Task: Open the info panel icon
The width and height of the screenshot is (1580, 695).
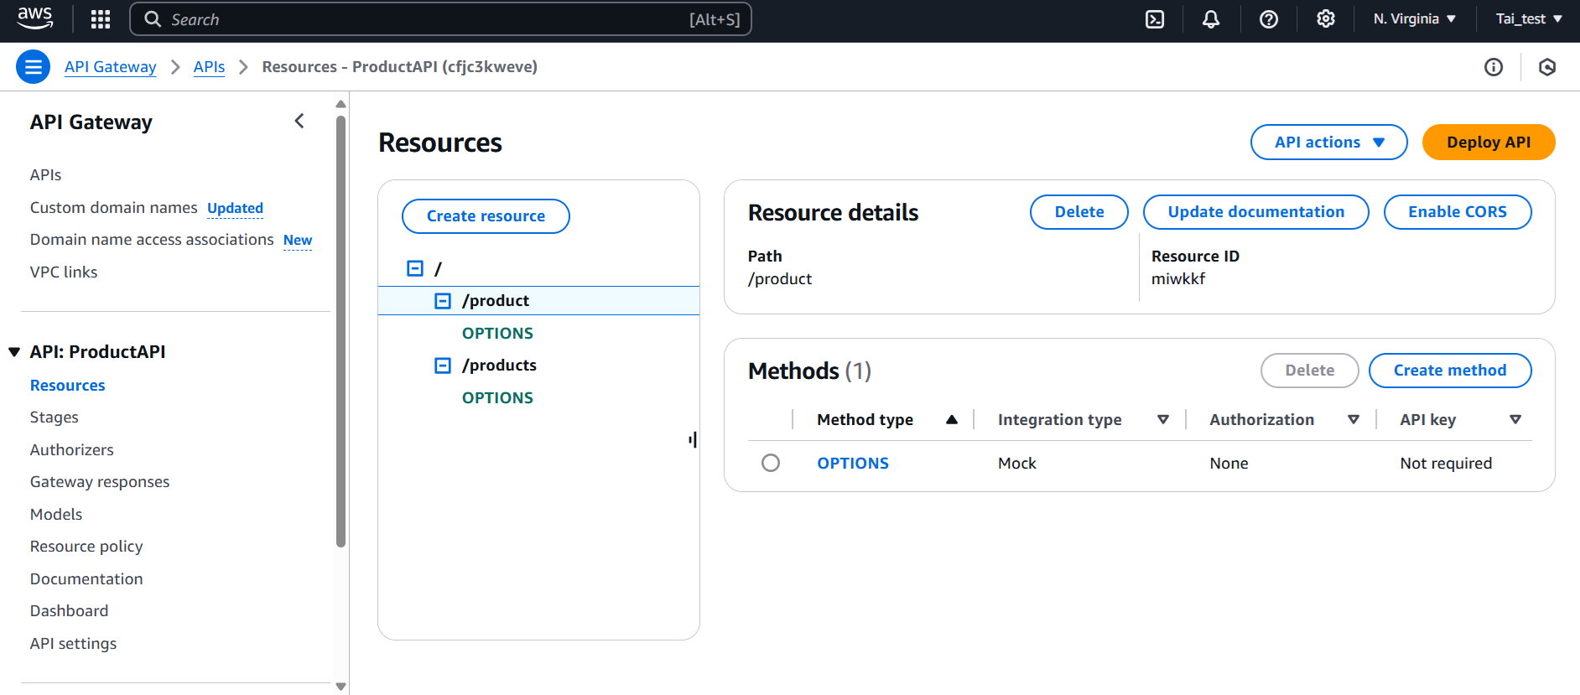Action: (1494, 67)
